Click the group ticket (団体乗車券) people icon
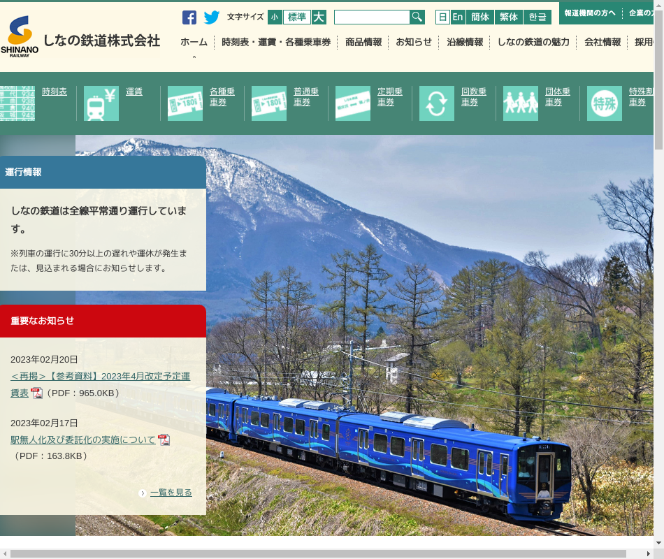Screen dimensions: 664x559 [521, 103]
